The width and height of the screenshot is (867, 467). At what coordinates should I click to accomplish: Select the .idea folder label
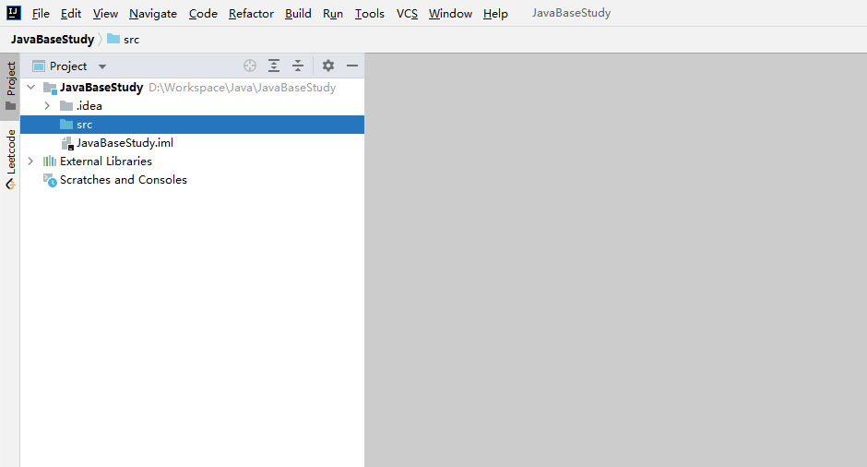(89, 106)
